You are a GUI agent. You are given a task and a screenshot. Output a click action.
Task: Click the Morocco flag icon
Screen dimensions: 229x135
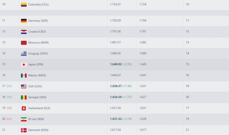tap(24, 43)
